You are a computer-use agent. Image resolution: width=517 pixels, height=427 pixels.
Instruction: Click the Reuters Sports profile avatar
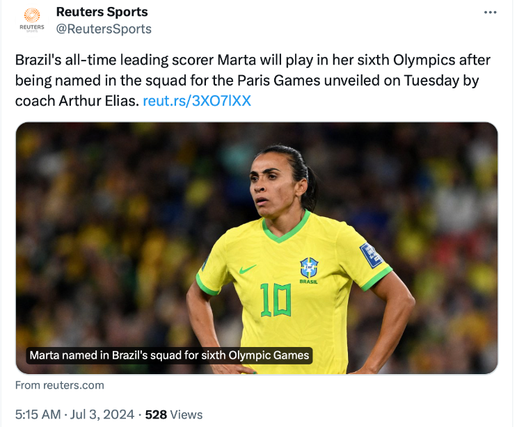click(x=31, y=21)
